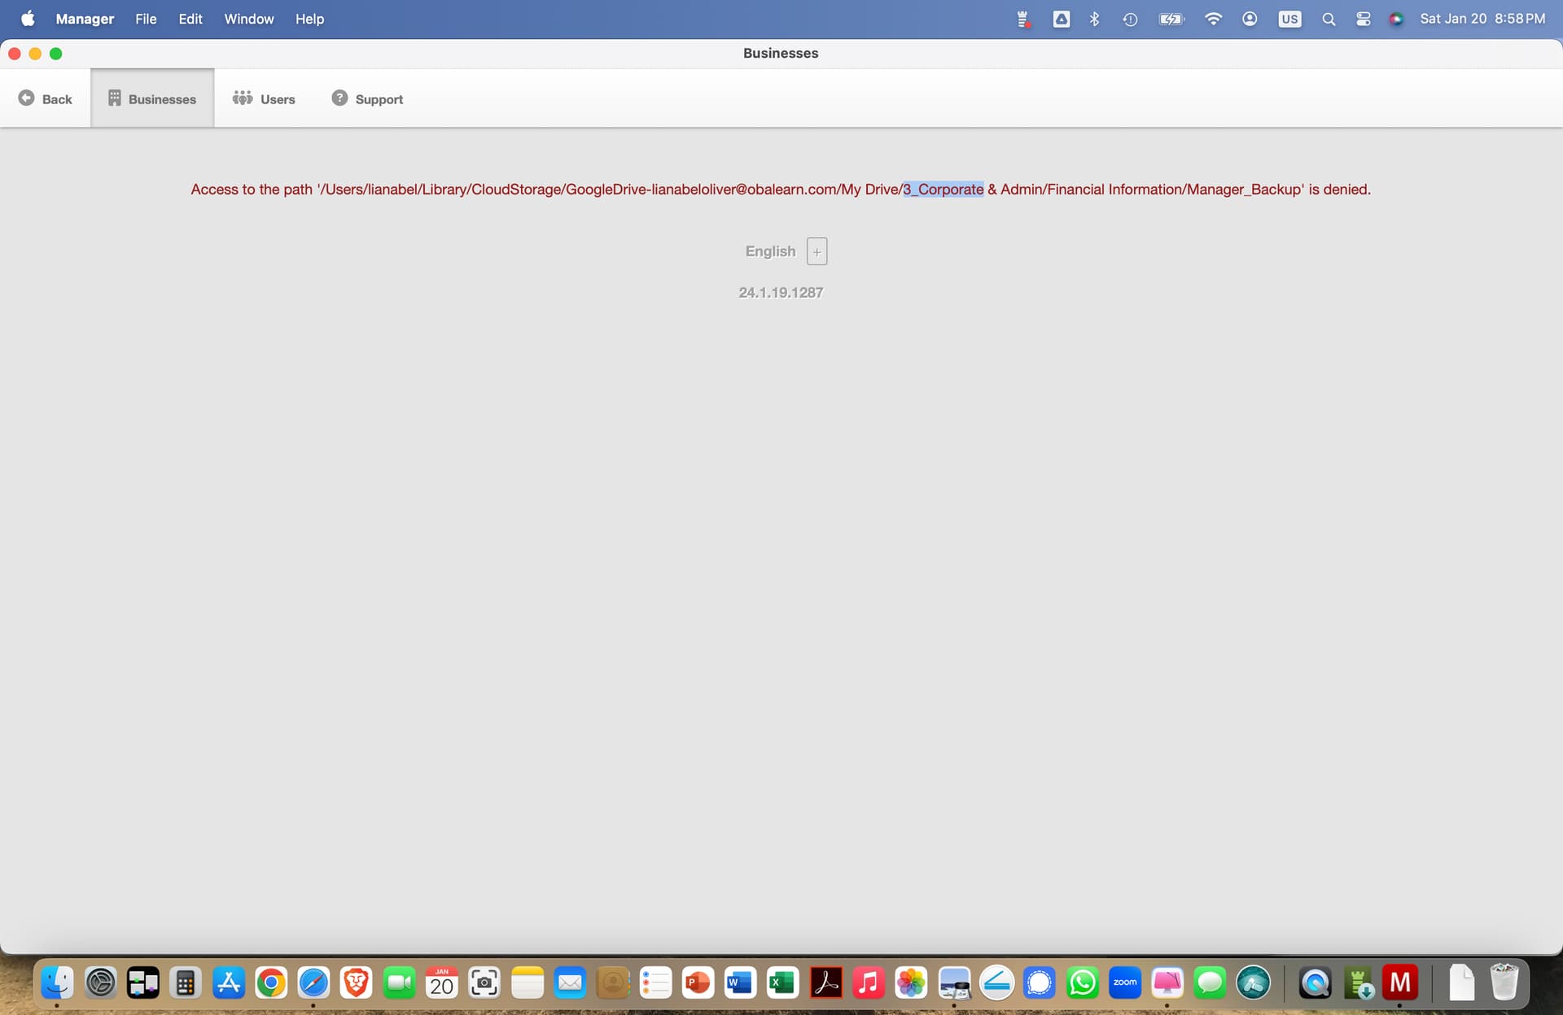Open Adobe Acrobat from the Dock

825,982
